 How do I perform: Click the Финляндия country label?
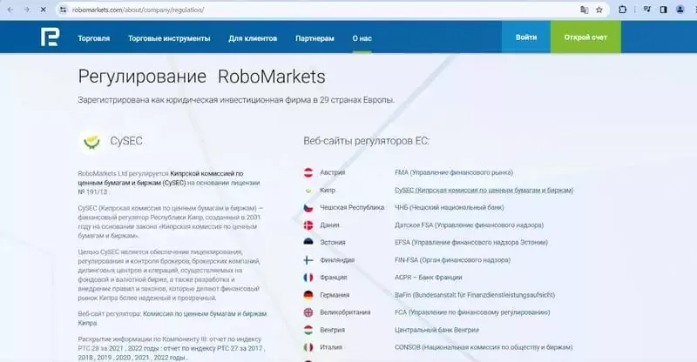tap(337, 260)
